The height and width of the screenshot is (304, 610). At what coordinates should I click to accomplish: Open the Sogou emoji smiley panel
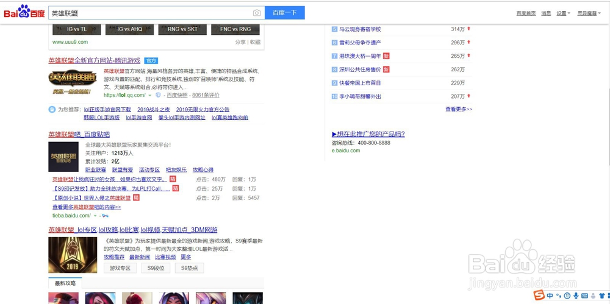567,295
